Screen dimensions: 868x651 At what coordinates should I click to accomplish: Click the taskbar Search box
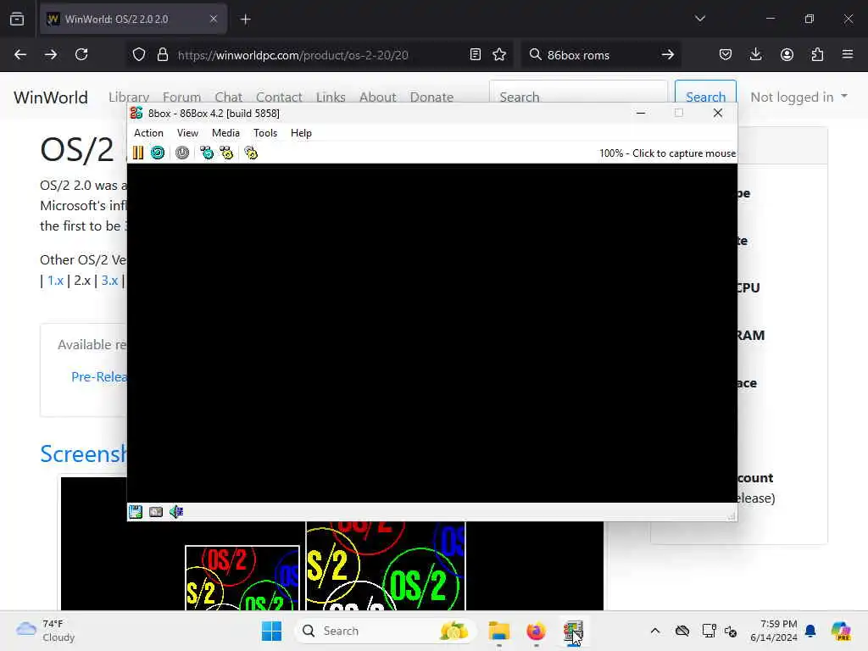coord(386,631)
